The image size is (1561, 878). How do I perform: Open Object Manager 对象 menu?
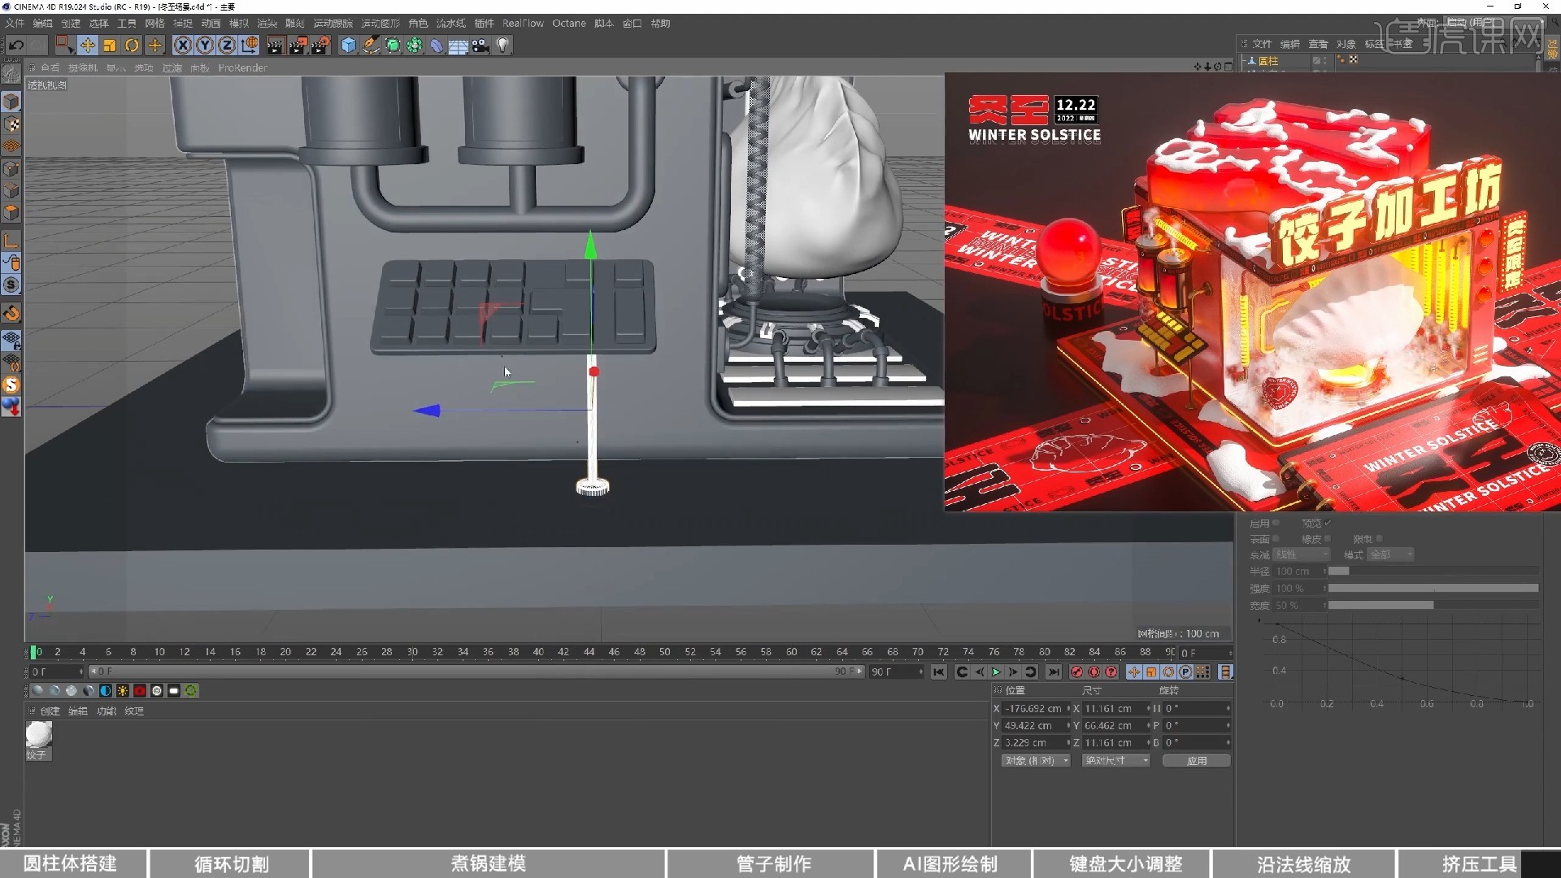[1346, 44]
